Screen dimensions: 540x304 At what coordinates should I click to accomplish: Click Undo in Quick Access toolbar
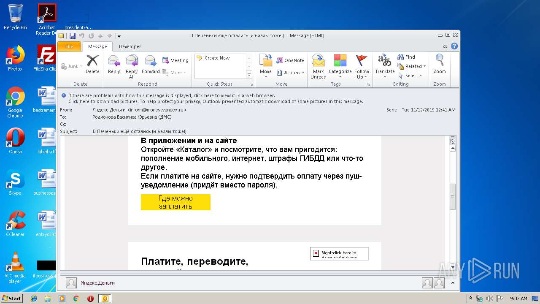pos(82,36)
